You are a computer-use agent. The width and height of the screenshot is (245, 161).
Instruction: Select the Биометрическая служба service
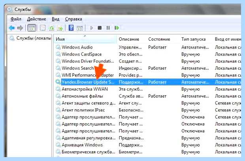(x=89, y=152)
